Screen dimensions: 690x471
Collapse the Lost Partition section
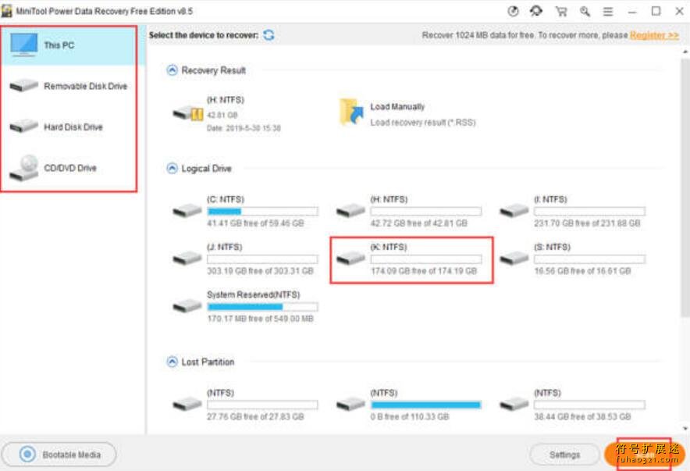point(172,362)
